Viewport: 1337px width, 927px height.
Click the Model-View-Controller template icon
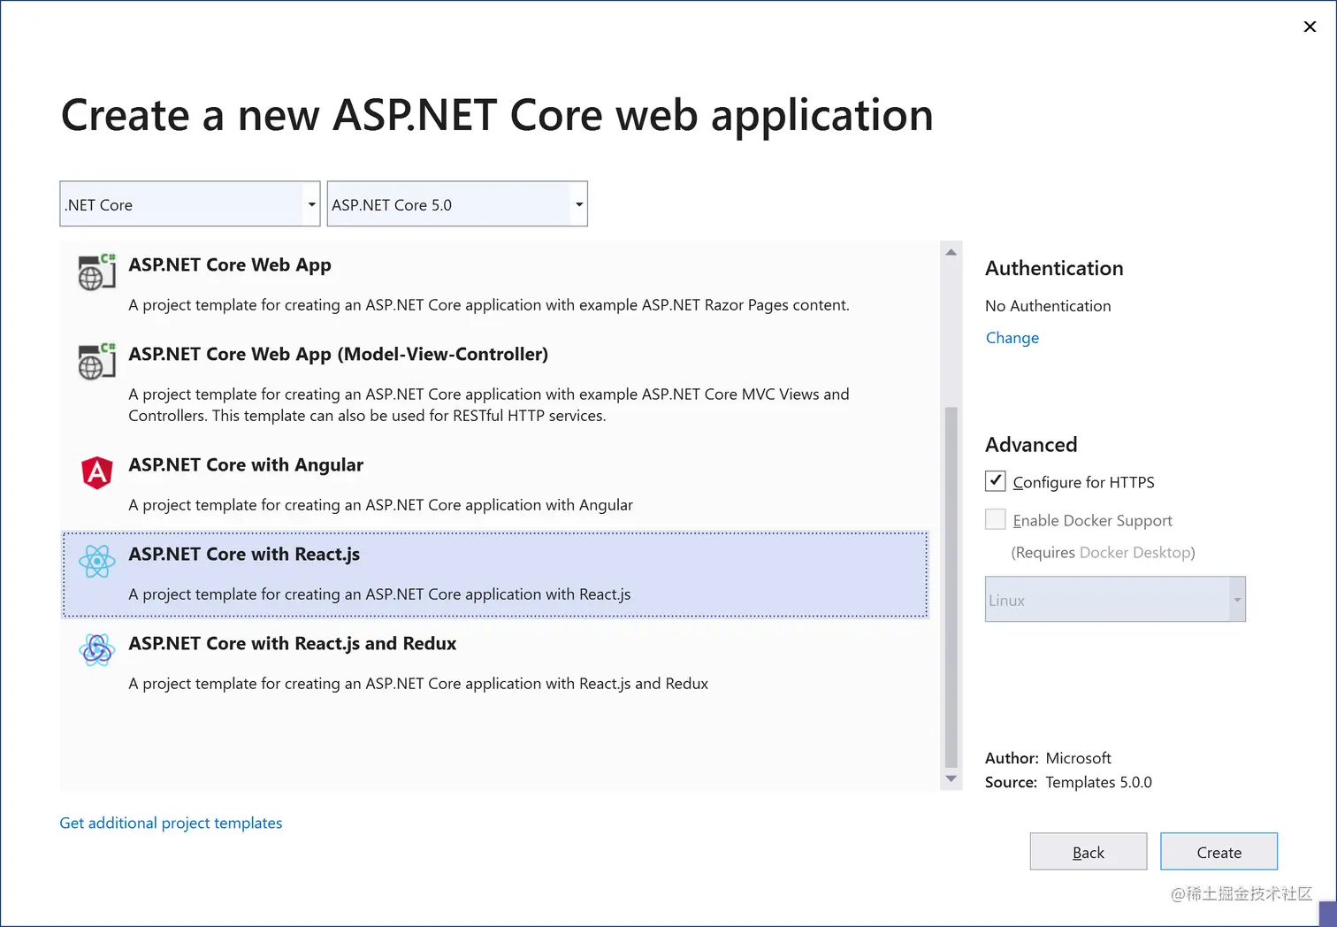tap(96, 361)
